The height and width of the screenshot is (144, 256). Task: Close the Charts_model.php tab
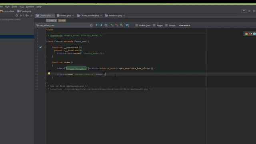(101, 16)
